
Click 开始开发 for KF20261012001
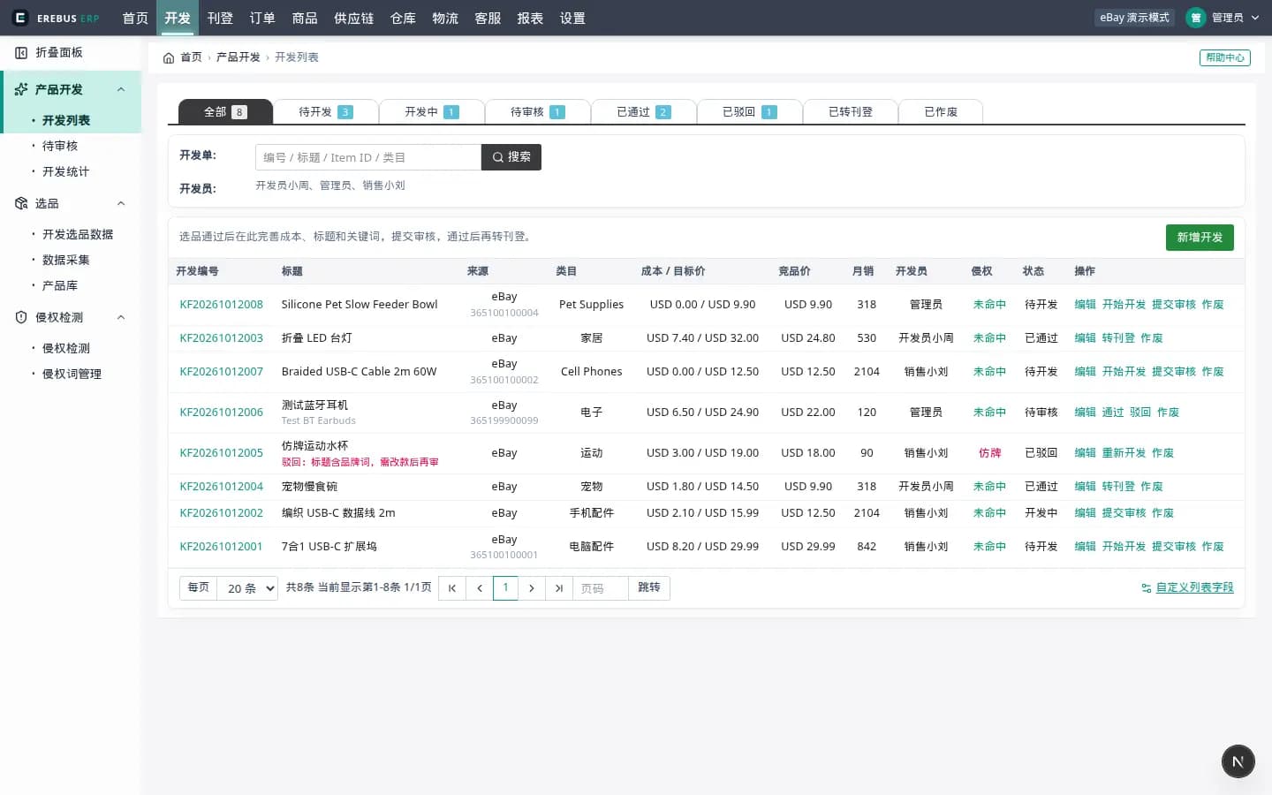point(1124,547)
